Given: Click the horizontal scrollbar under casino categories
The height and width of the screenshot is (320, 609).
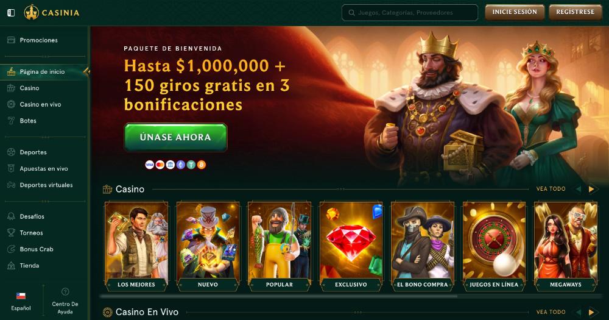Looking at the screenshot, I should point(278,296).
